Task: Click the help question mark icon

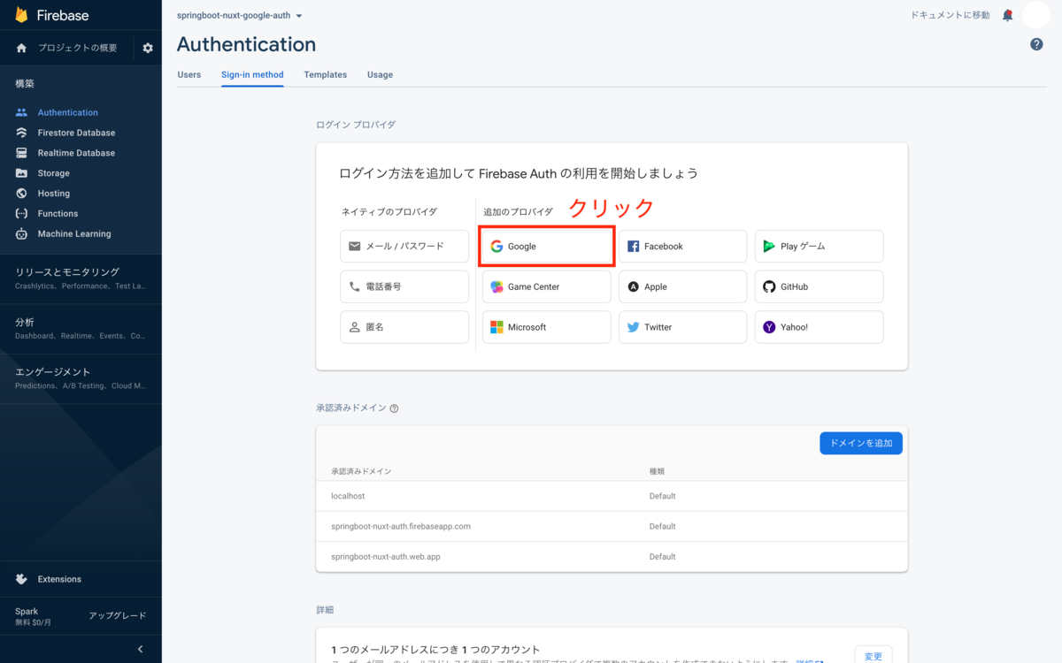Action: [x=1036, y=44]
